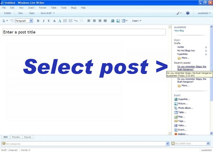This screenshot has height=152, width=213.
Task: Open the Blogs menu
Action: (74, 8)
